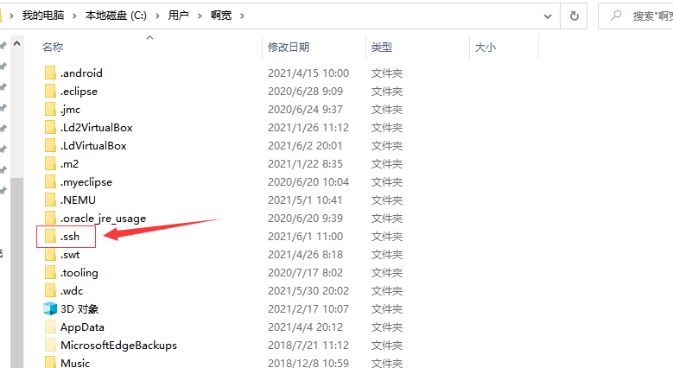Click the 啊宽 breadcrumb segment
This screenshot has width=673, height=368.
tap(221, 16)
